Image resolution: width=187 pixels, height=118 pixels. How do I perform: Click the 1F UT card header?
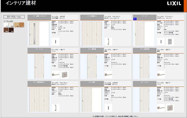coord(145,17)
